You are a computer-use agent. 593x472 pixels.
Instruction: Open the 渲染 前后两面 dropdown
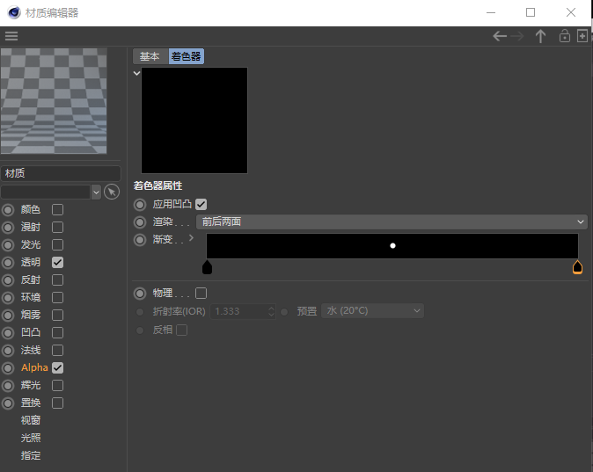pyautogui.click(x=392, y=221)
